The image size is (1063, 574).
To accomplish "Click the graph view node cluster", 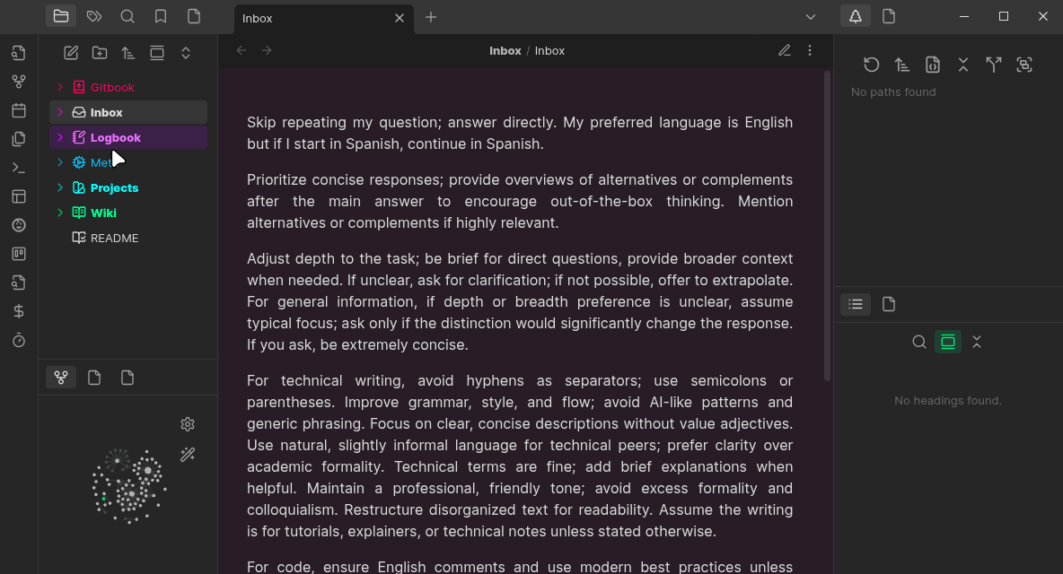I will (128, 485).
